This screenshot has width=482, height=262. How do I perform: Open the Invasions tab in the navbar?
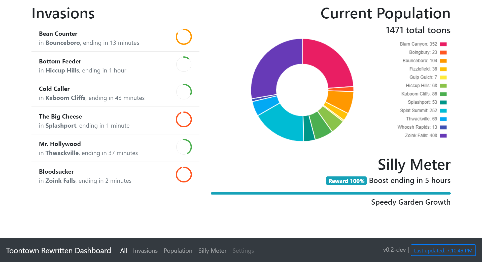click(145, 251)
